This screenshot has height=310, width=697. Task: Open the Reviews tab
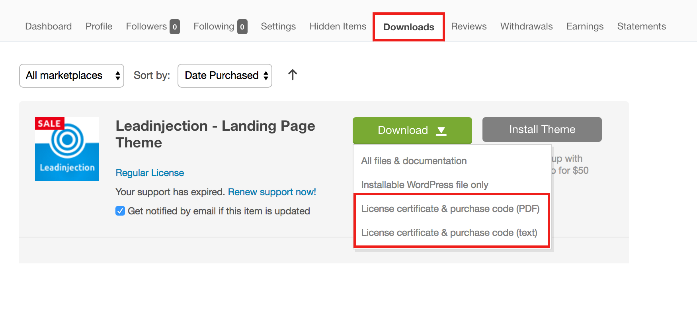click(x=469, y=26)
